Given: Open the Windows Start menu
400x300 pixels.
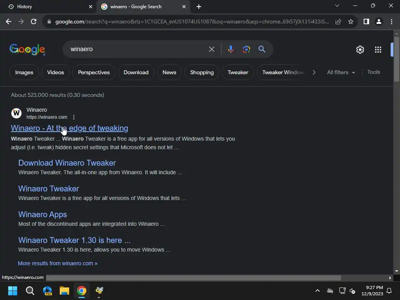Looking at the screenshot, I should point(12,291).
